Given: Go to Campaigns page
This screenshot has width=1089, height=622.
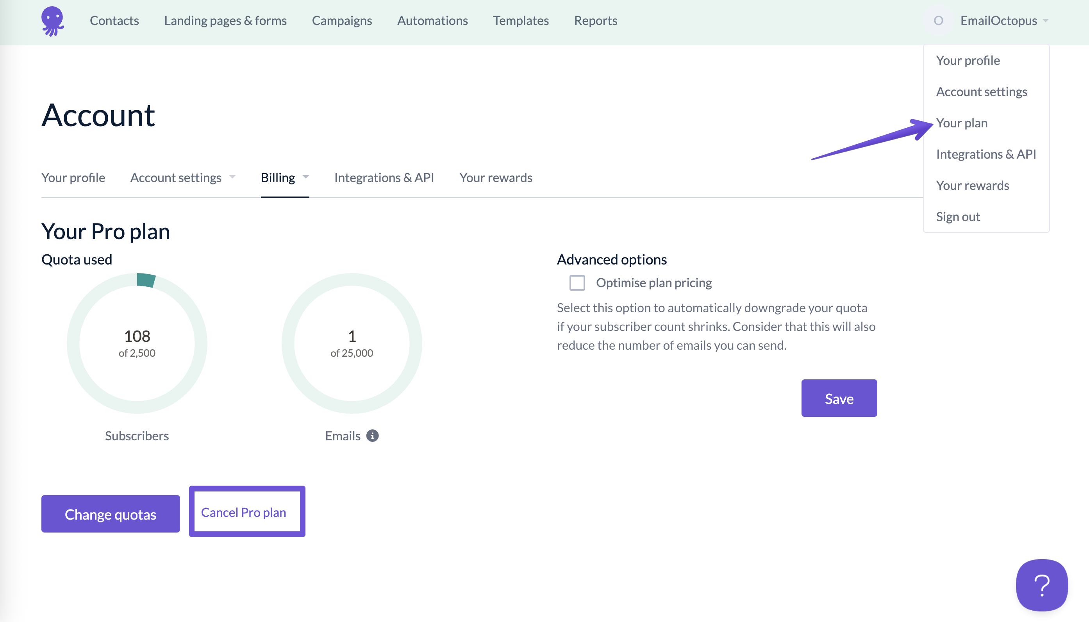Looking at the screenshot, I should pyautogui.click(x=342, y=20).
